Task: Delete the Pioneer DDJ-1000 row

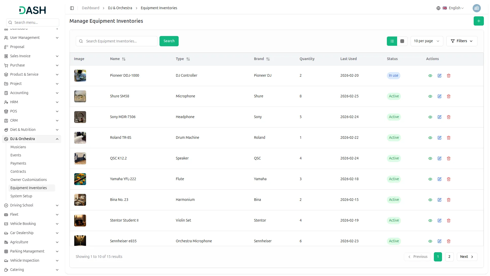Action: pyautogui.click(x=449, y=76)
